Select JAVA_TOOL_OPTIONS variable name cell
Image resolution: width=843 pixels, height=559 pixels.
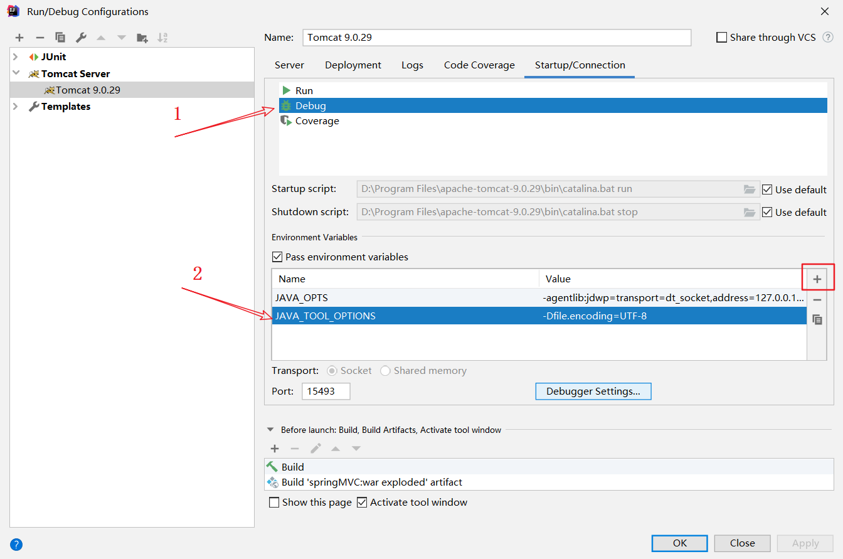click(405, 316)
